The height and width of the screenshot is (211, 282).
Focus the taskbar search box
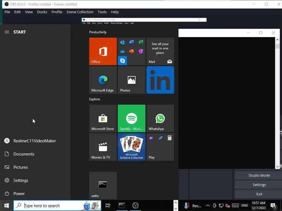(57, 206)
